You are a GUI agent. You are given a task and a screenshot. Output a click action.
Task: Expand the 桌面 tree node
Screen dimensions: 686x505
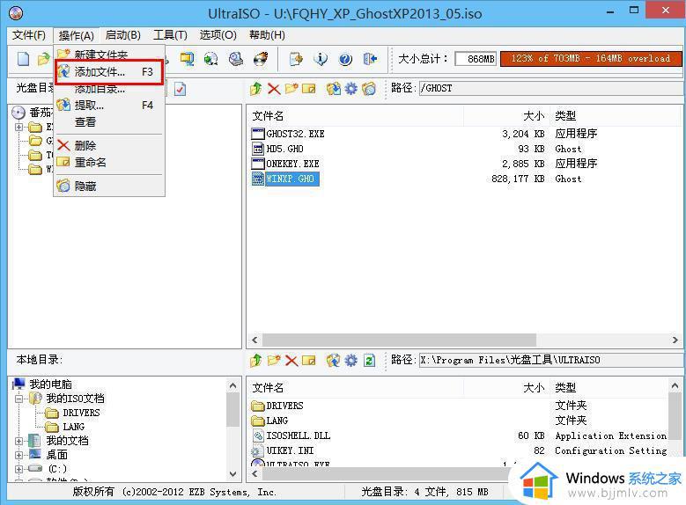coord(18,455)
